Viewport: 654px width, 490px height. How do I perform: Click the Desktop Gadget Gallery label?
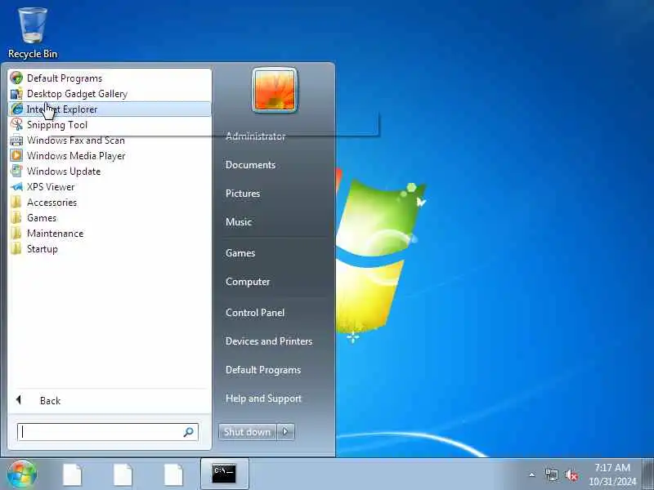click(x=77, y=94)
